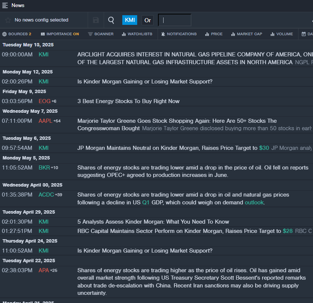Open 3 Best Energy Stocks To Buy headline

coord(128,101)
